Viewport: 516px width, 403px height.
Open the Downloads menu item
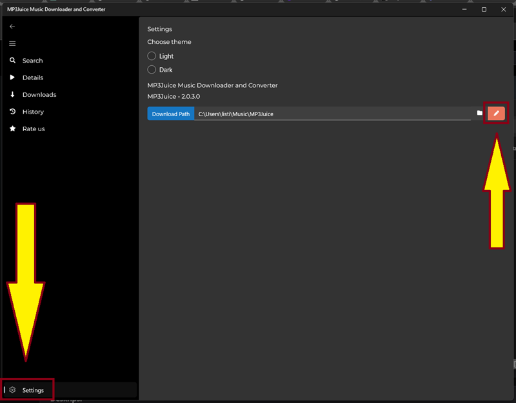pos(69,94)
